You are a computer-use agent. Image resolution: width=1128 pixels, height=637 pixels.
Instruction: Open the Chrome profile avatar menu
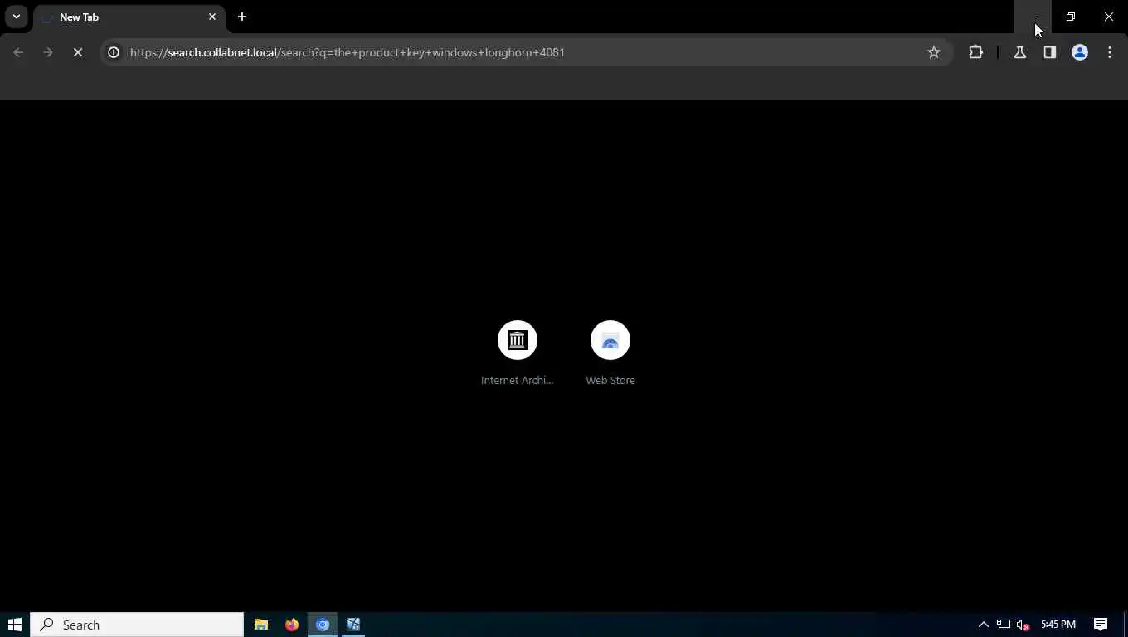pos(1080,52)
